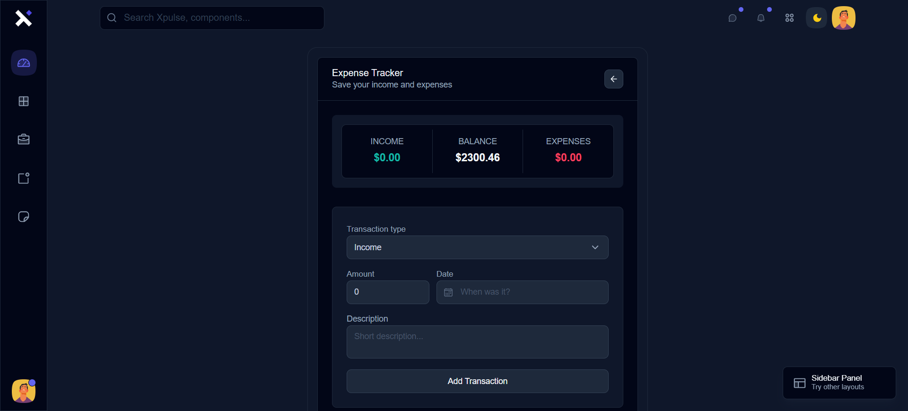Show notifications via bell icon

[761, 18]
